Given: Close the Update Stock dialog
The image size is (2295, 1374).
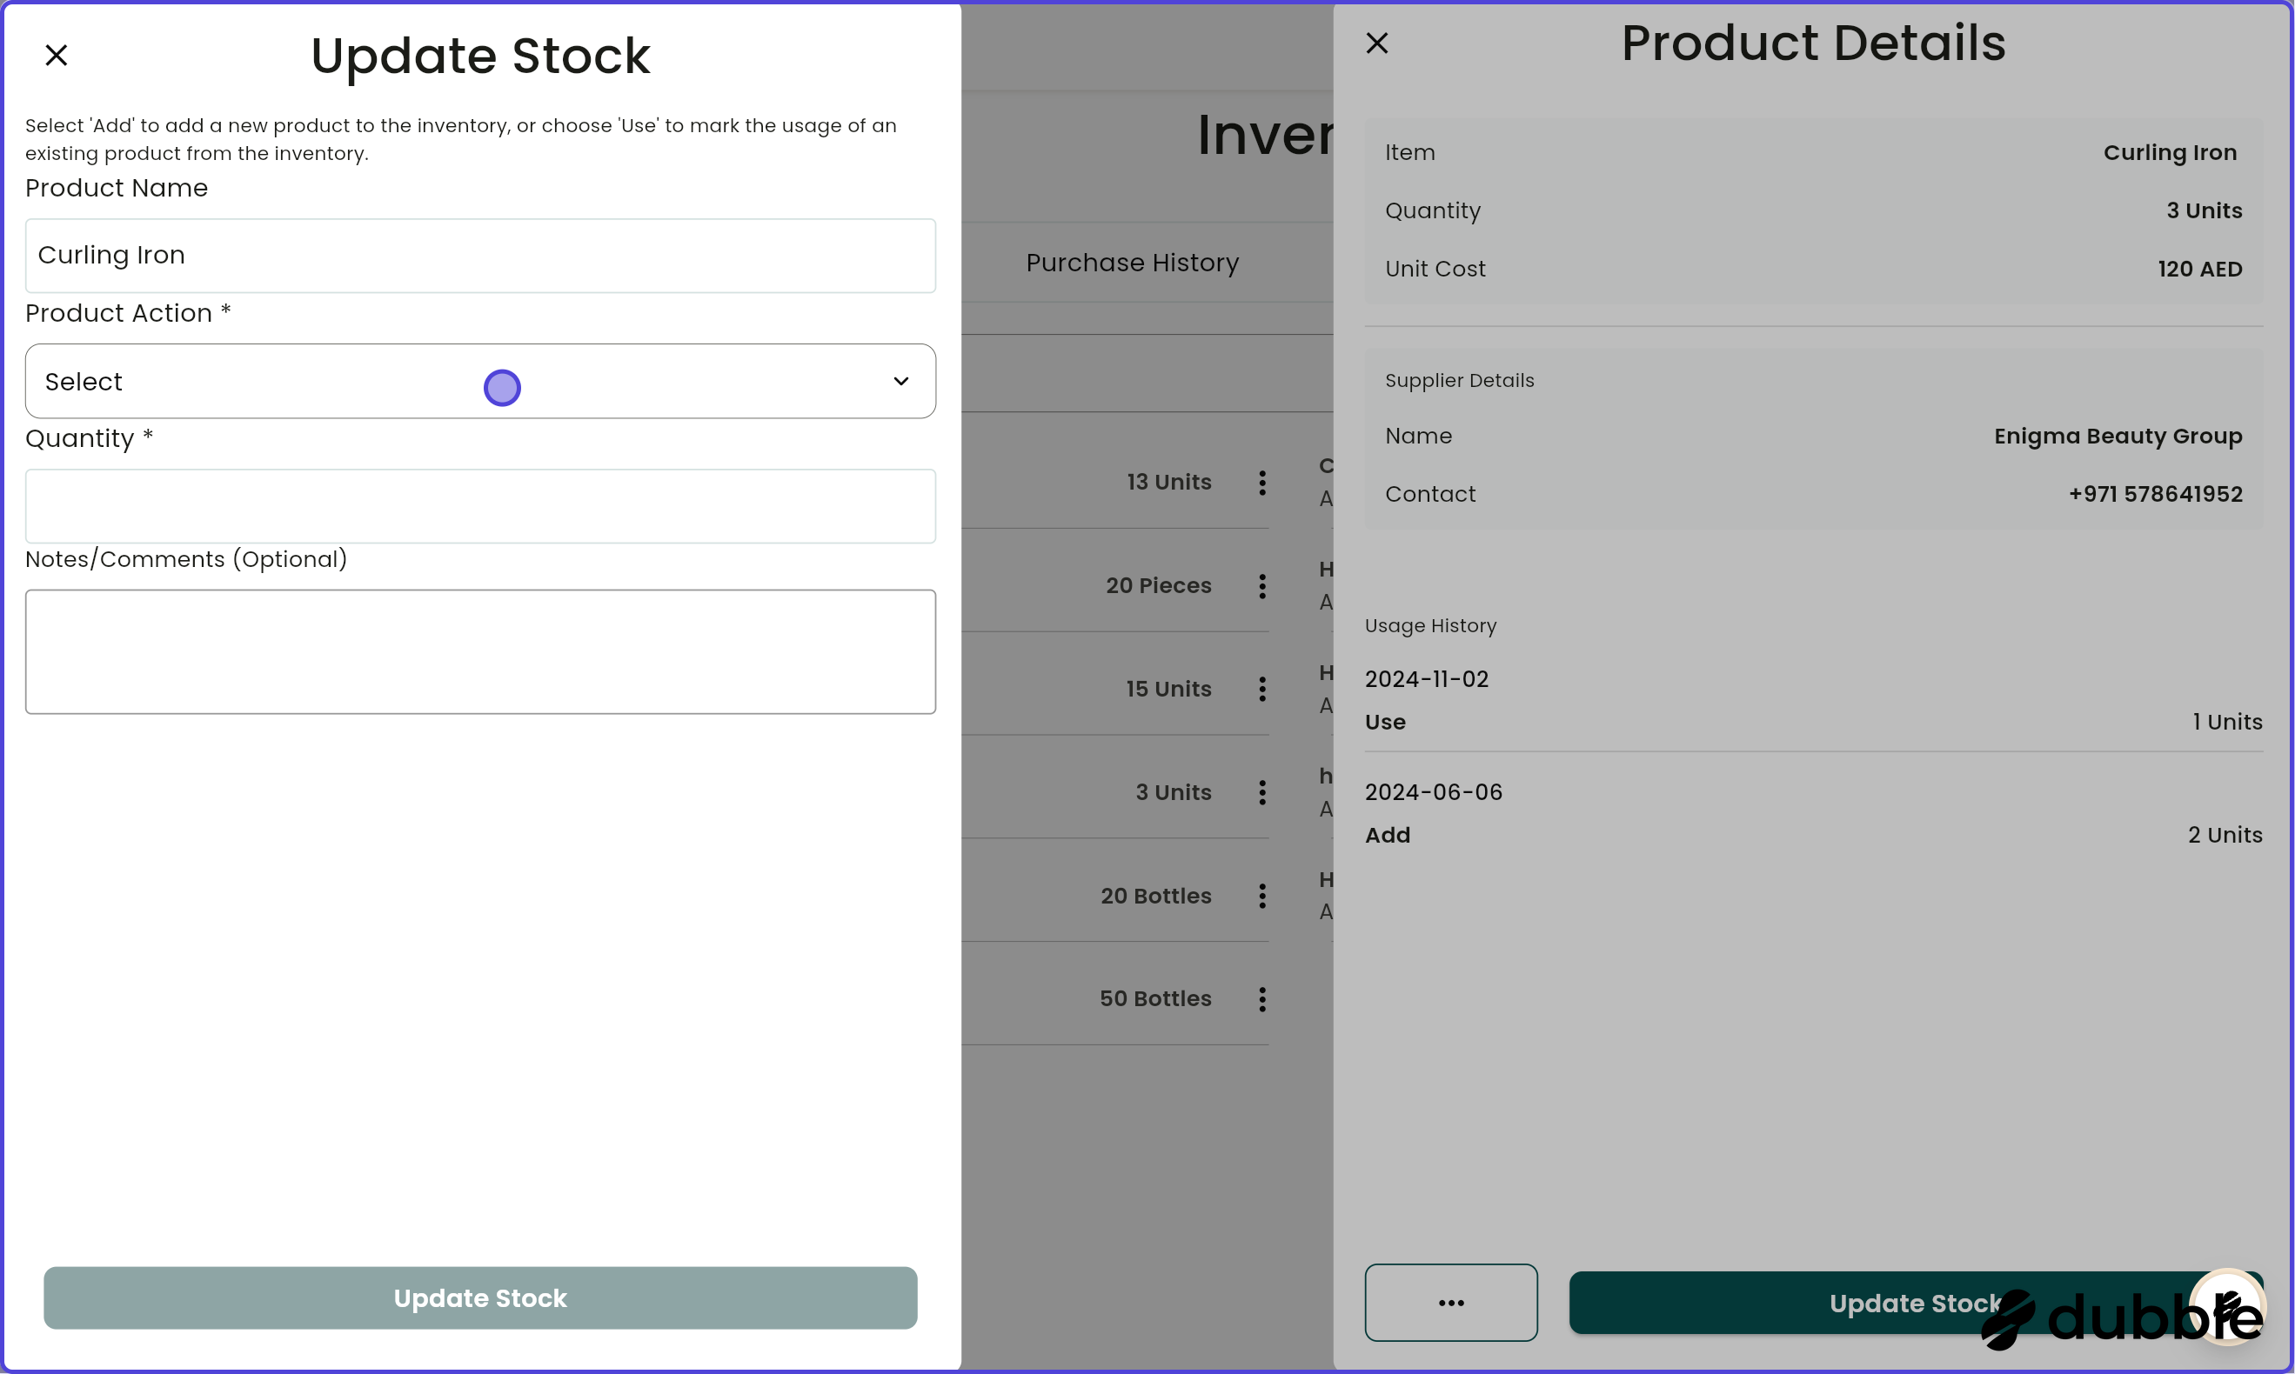Looking at the screenshot, I should click(x=57, y=55).
